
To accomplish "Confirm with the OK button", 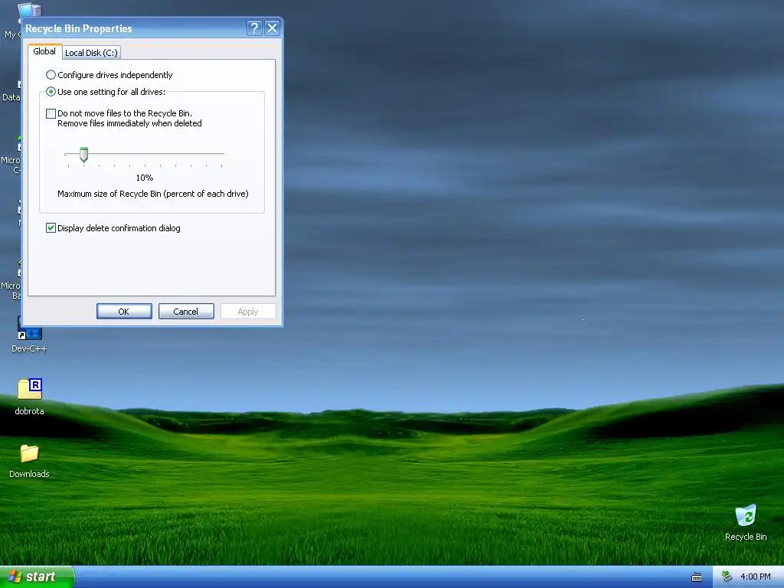I will [124, 311].
